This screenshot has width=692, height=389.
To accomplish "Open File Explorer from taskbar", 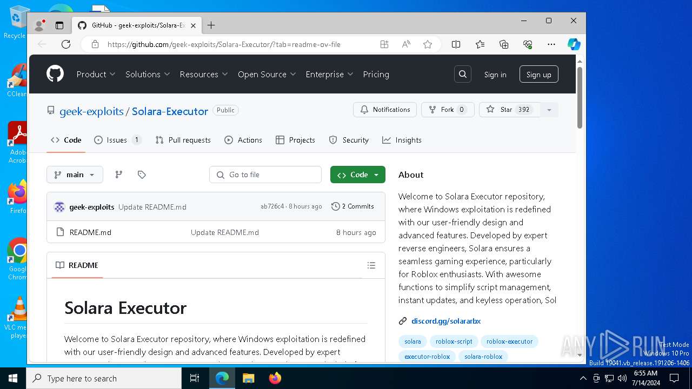I will 249,378.
